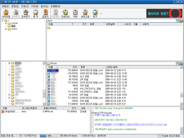Sort local list by 수정한 날짜 column
Viewport: 184px width, 138px height.
tap(116, 67)
